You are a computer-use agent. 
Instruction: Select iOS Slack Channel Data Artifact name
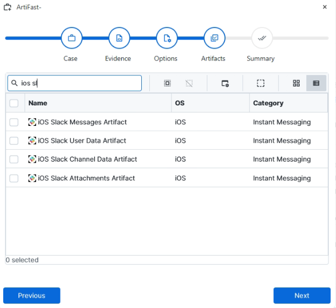(88, 159)
